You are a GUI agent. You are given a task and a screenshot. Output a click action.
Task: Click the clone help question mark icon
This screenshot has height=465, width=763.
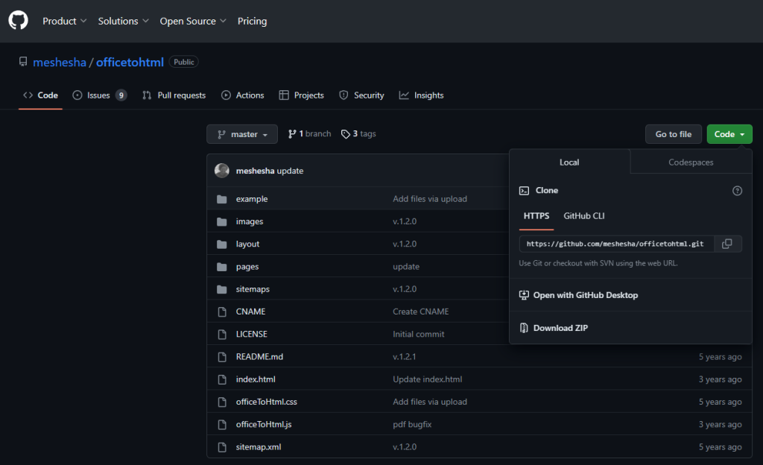coord(737,191)
